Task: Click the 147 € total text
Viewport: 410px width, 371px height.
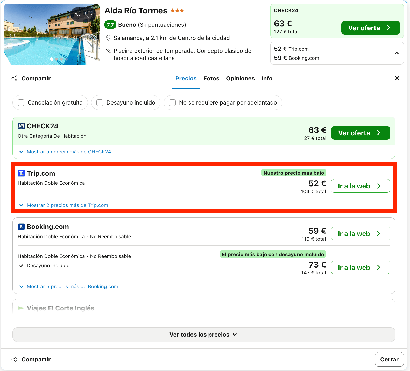Action: point(314,273)
